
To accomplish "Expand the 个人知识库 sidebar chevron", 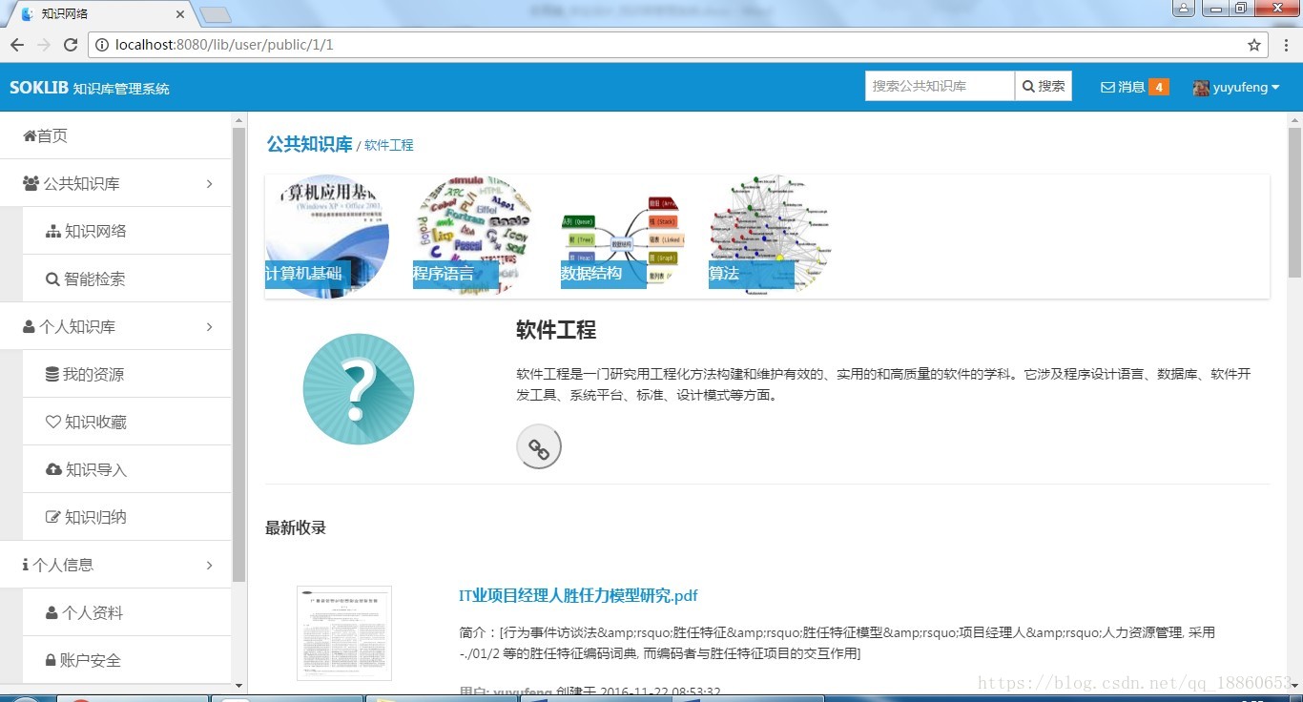I will click(210, 327).
